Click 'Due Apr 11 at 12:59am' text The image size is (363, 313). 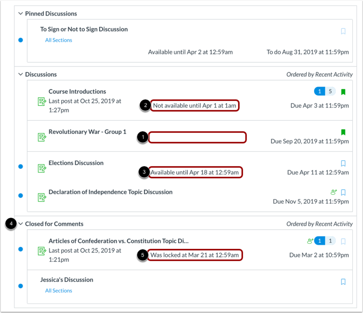[x=318, y=172]
